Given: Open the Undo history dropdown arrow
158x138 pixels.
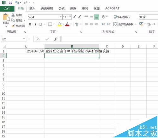Looking at the screenshot, I should tap(21, 3).
